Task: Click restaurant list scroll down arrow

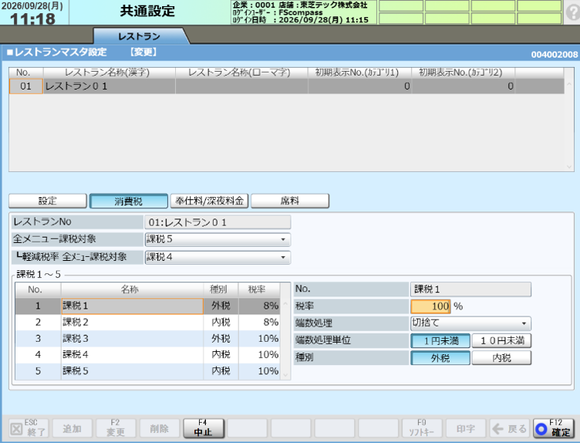Action: 569,167
